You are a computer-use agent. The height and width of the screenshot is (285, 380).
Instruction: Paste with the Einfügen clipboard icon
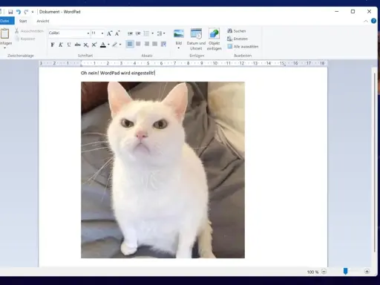[4, 33]
